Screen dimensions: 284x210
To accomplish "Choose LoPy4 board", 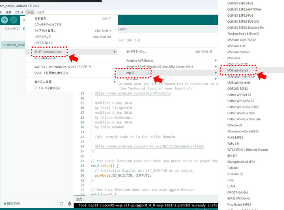I will pyautogui.click(x=231, y=186).
